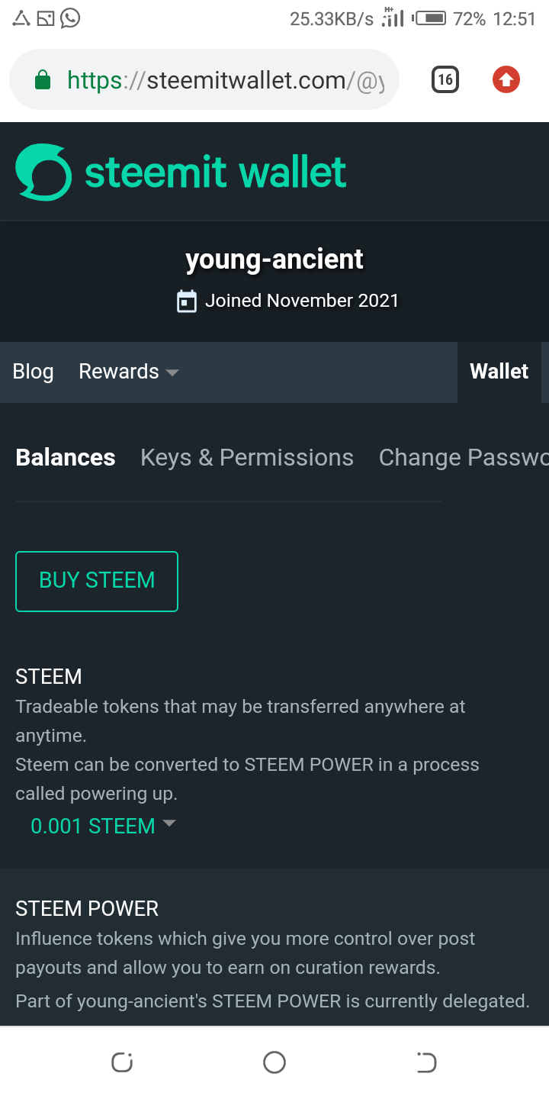Go to the Change Password tab

tap(463, 457)
